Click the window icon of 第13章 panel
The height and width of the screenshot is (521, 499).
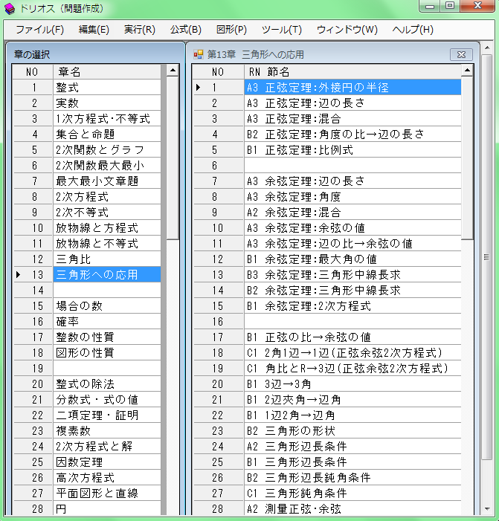click(198, 54)
